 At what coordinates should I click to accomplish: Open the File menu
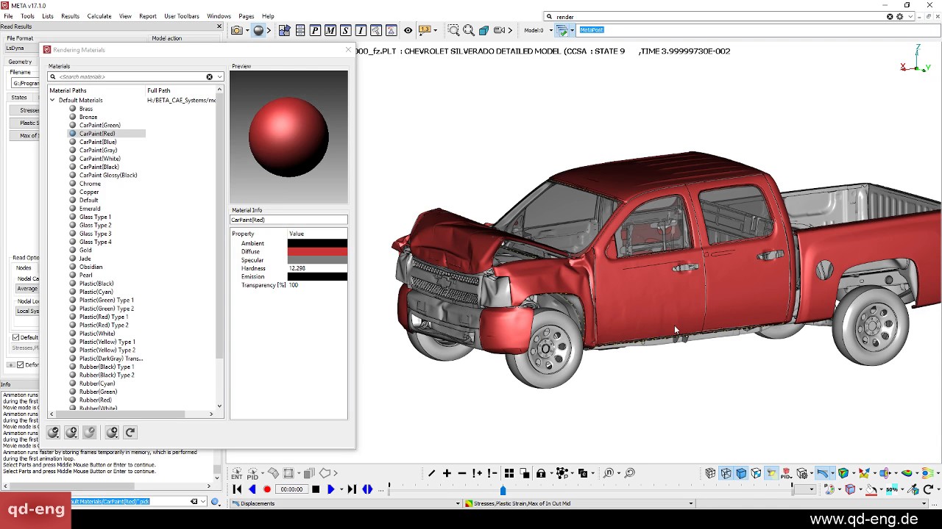(8, 16)
